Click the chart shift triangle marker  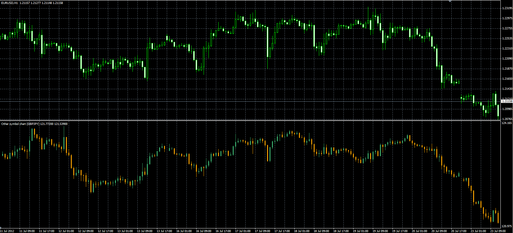tap(450, 1)
